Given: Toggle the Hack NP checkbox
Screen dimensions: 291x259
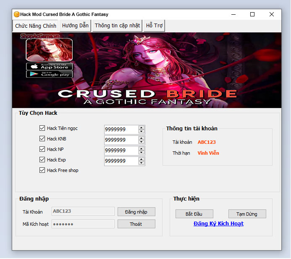Looking at the screenshot, I should 42,149.
